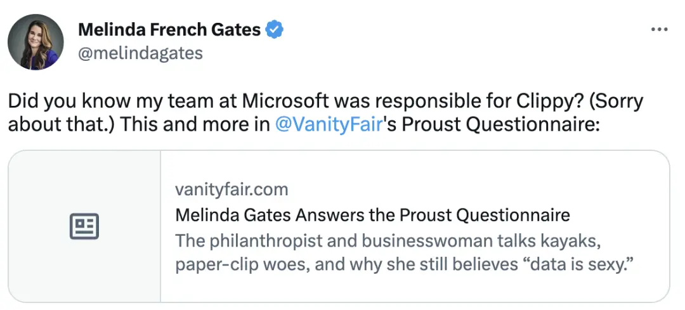Click 'This and more in' tweet text
The image size is (685, 310).
coord(195,124)
